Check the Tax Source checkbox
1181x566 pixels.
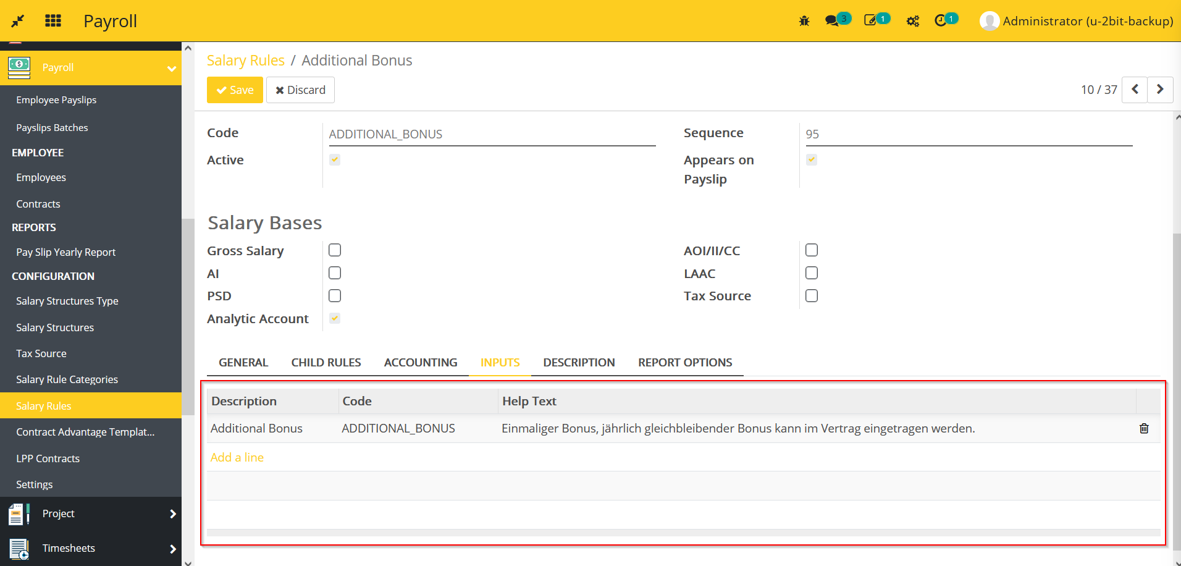click(x=812, y=296)
